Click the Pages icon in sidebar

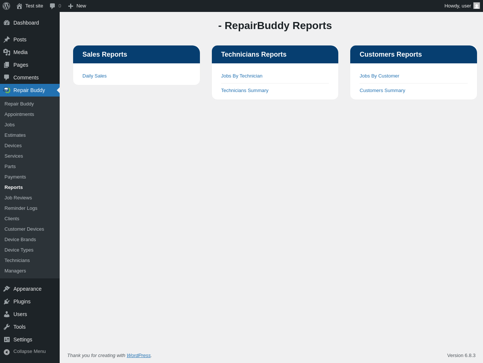point(7,65)
